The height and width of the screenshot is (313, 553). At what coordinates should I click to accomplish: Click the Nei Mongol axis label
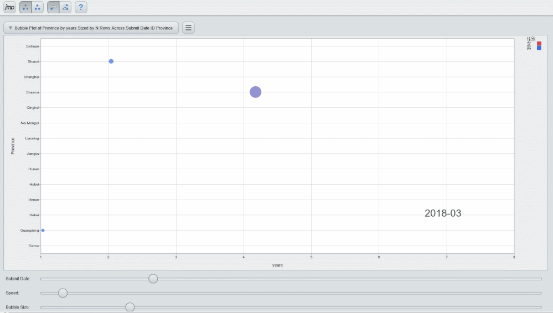[30, 123]
